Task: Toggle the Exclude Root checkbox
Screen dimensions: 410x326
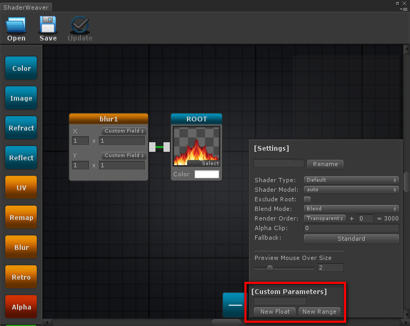Action: (307, 199)
